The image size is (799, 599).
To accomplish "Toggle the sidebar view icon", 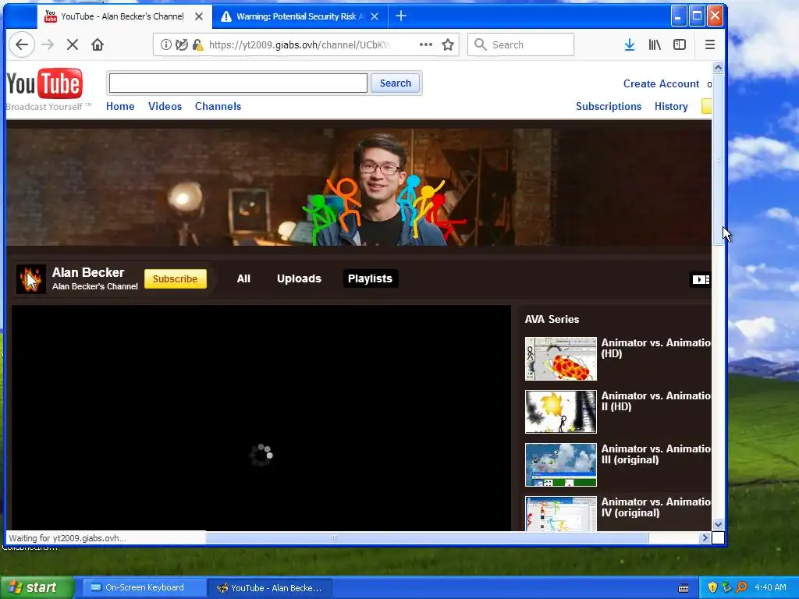I will pyautogui.click(x=680, y=44).
